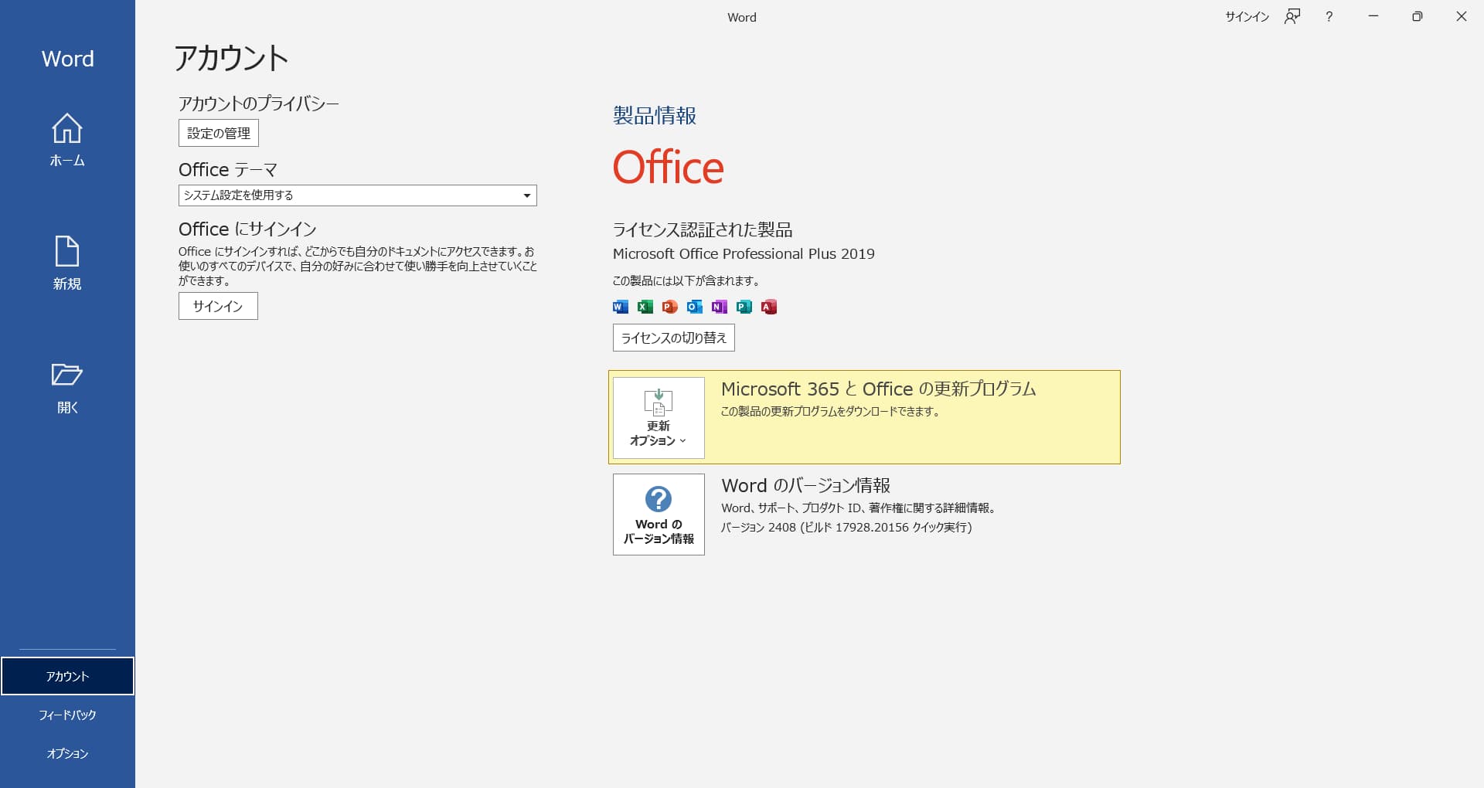1484x788 pixels.
Task: Click the Excel icon in included products
Action: (x=645, y=307)
